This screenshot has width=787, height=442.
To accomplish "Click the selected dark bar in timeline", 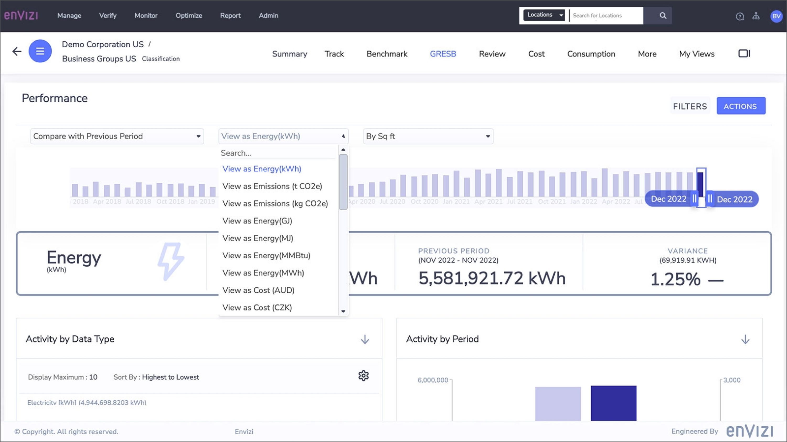I will pos(700,184).
